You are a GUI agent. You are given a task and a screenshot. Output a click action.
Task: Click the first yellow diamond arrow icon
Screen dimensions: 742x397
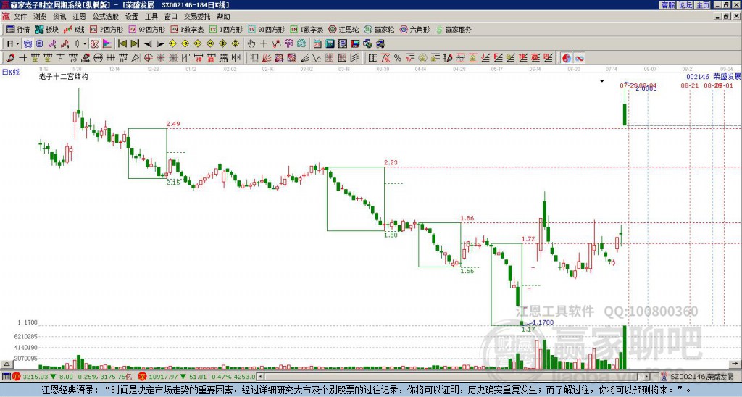[172, 43]
